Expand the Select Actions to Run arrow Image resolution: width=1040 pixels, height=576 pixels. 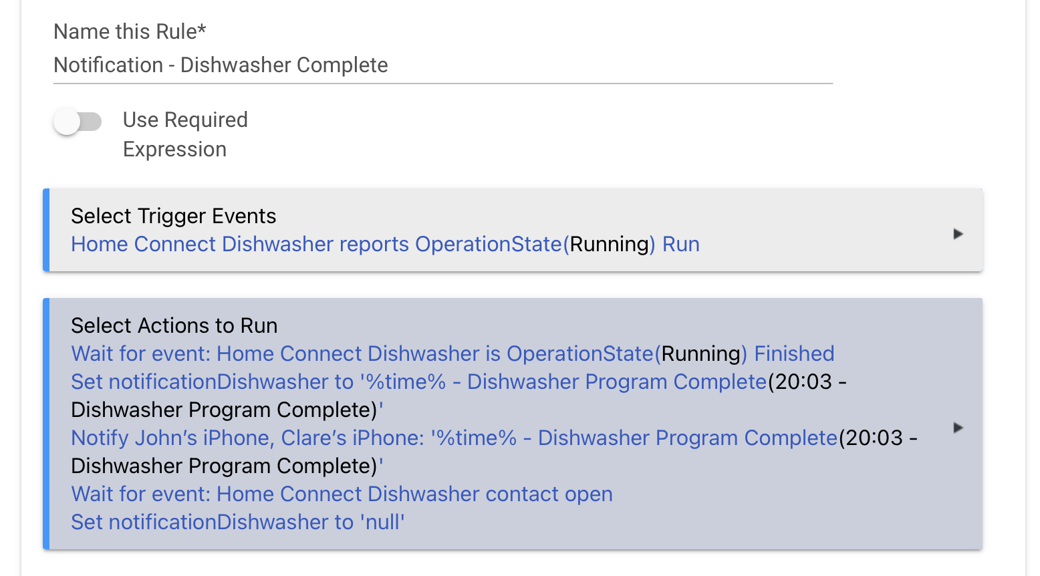958,428
